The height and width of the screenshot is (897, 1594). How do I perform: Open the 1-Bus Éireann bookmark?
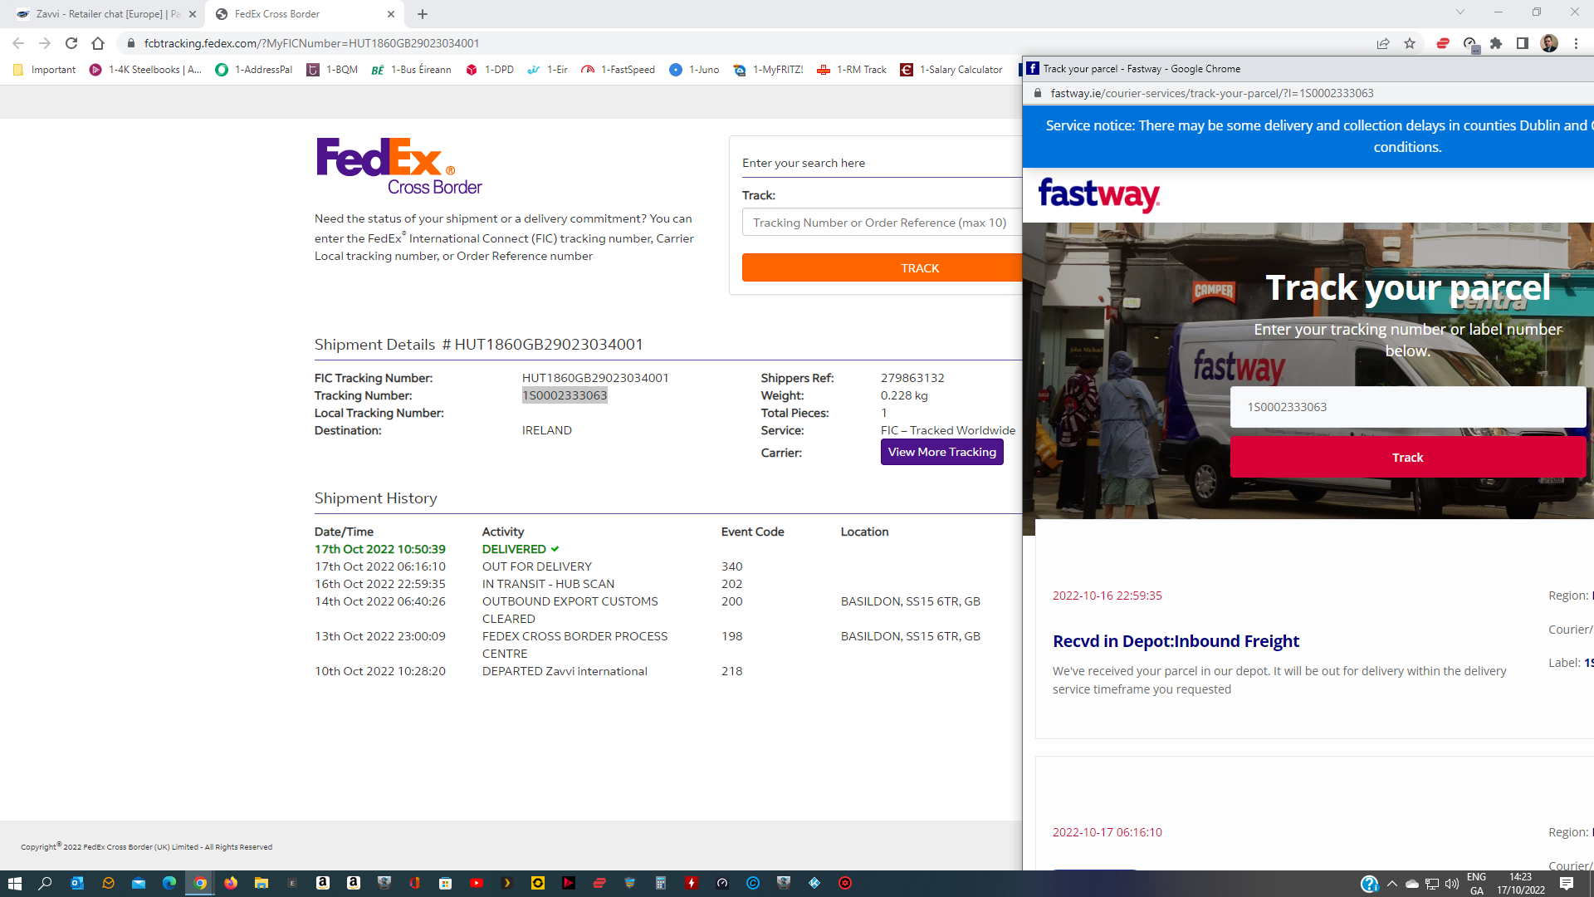coord(411,70)
